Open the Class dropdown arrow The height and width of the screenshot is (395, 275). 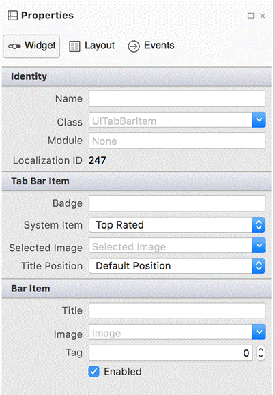[x=259, y=120]
